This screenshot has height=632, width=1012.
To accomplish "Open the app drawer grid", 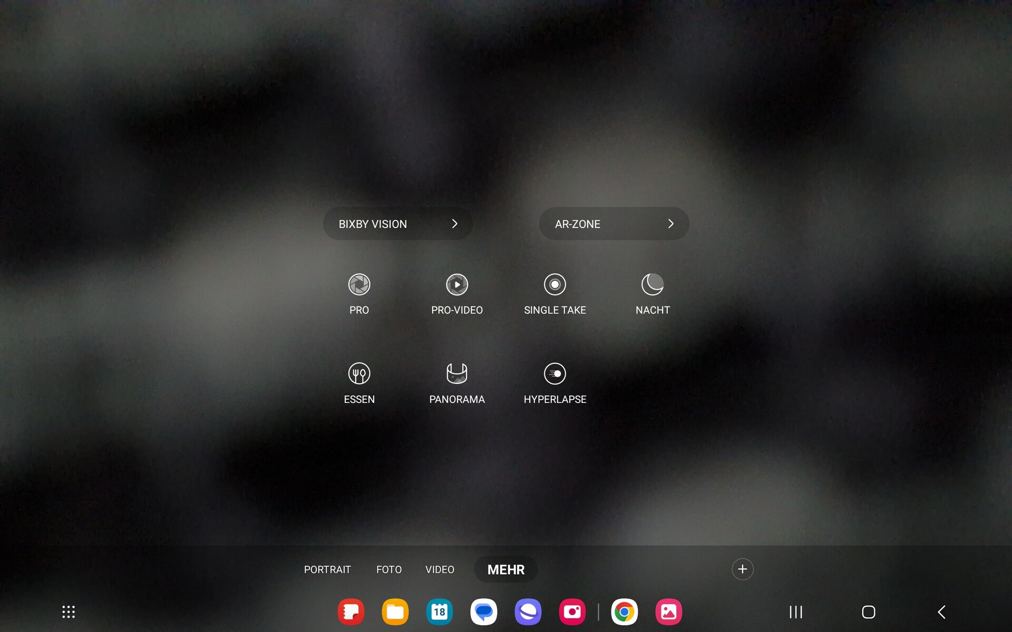I will [69, 612].
